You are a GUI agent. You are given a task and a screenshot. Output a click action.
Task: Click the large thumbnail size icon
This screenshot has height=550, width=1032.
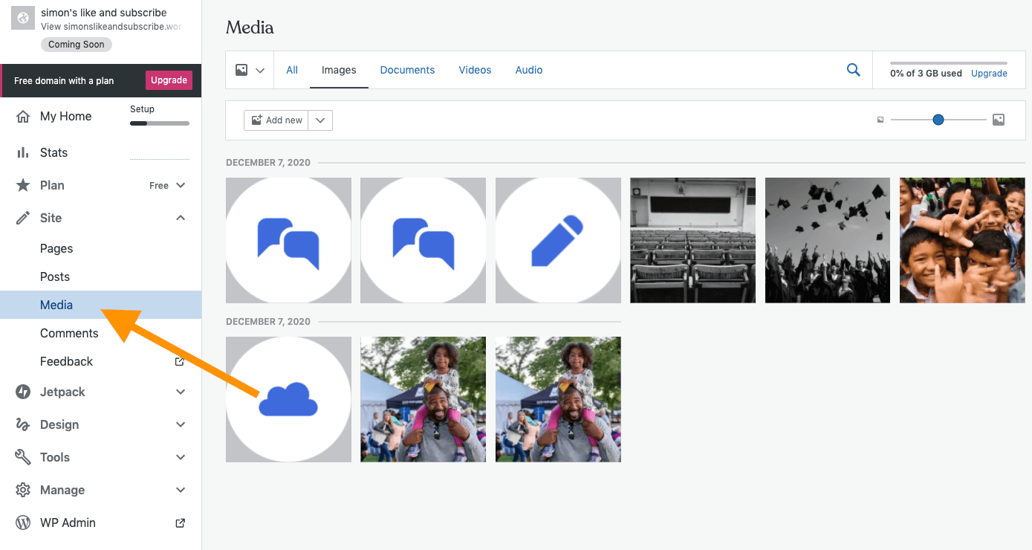999,120
